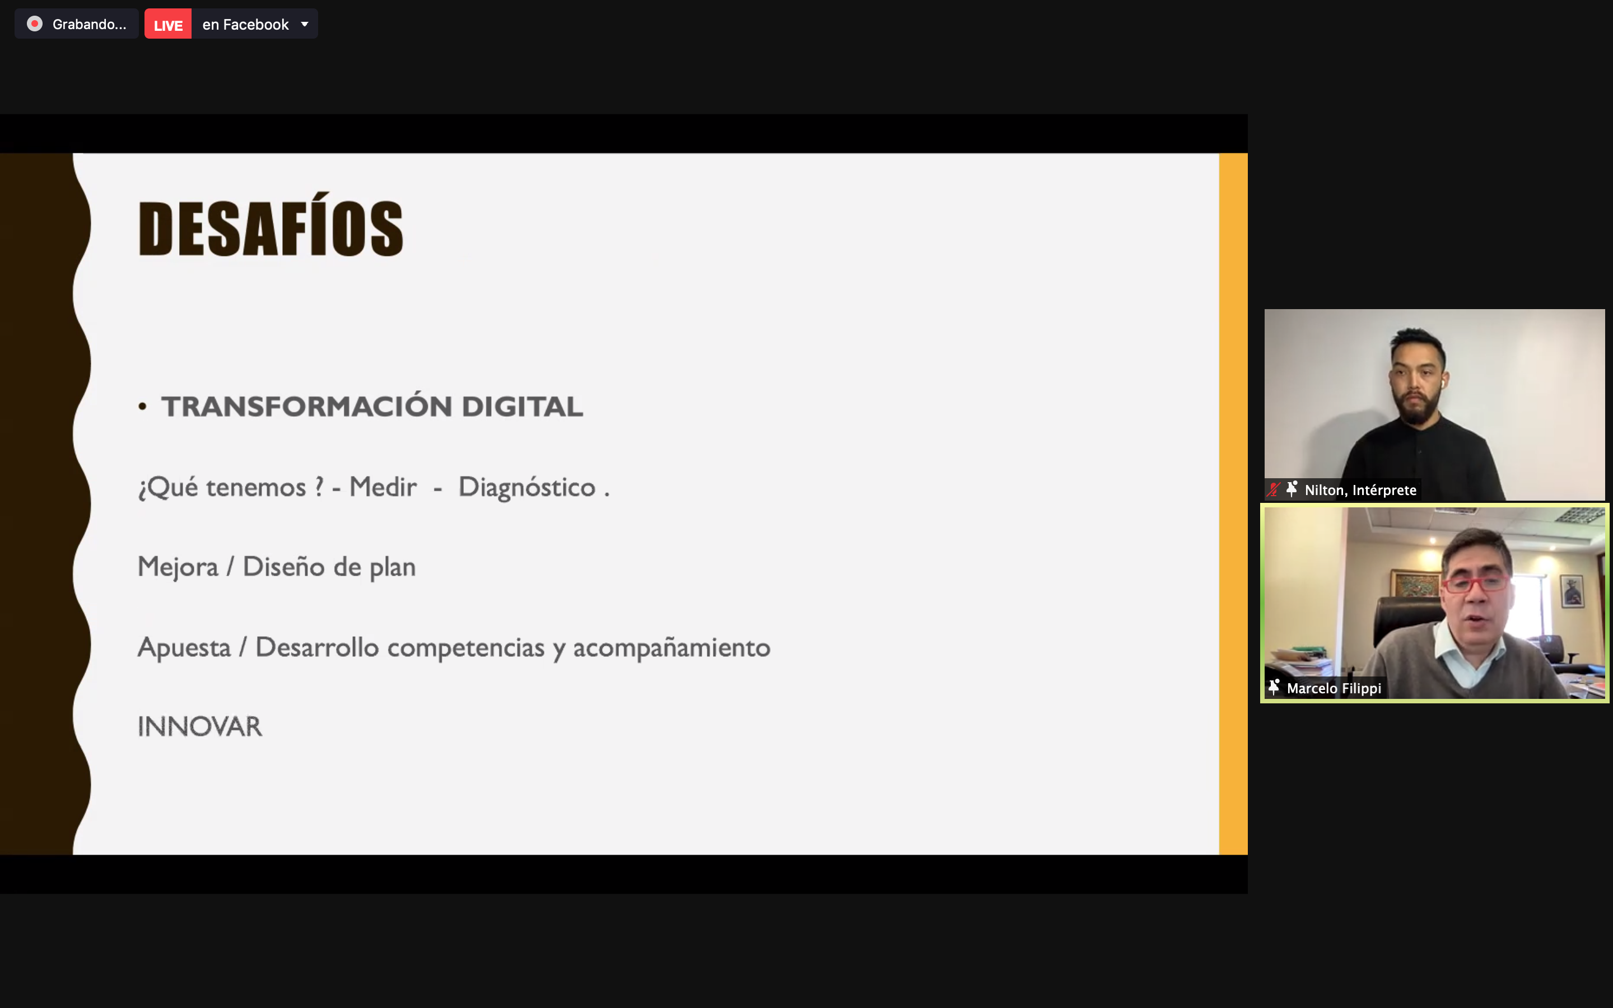Click the Nilton, Intérprete name label

(1360, 490)
